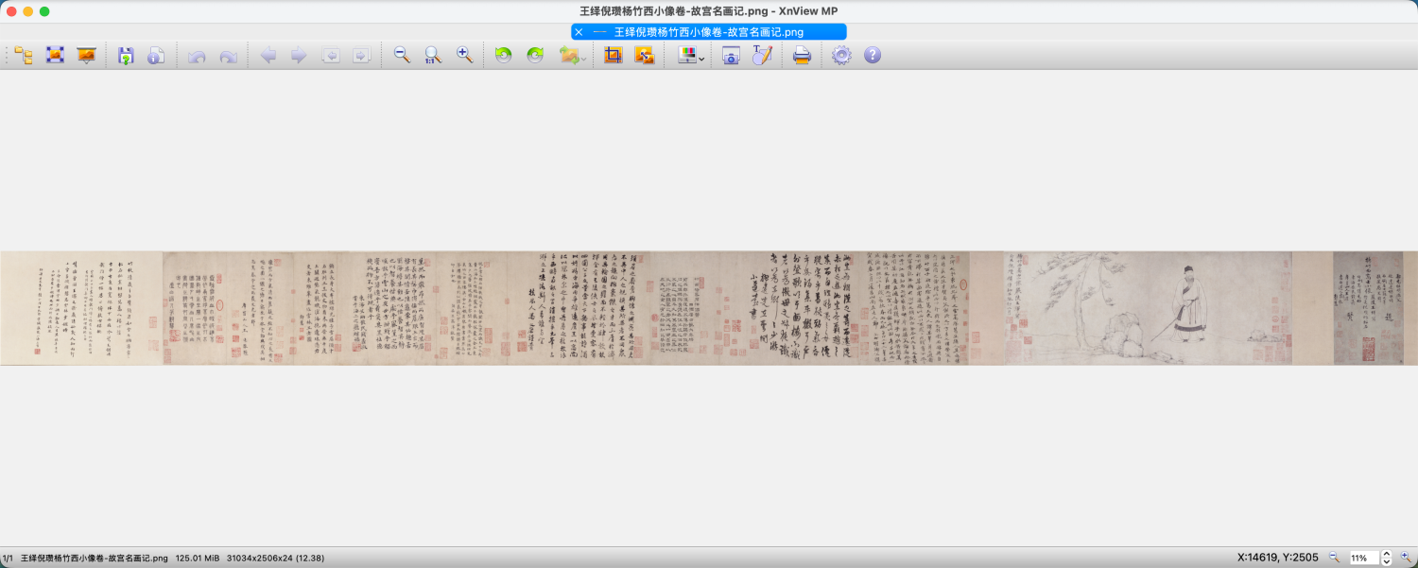1418x568 pixels.
Task: Open the Resize image tool
Action: (644, 56)
